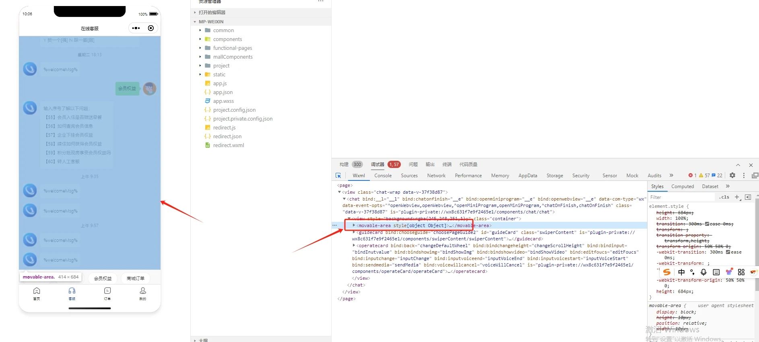This screenshot has height=342, width=759.
Task: Toggle the computed styles sidebar icon
Action: tap(748, 197)
